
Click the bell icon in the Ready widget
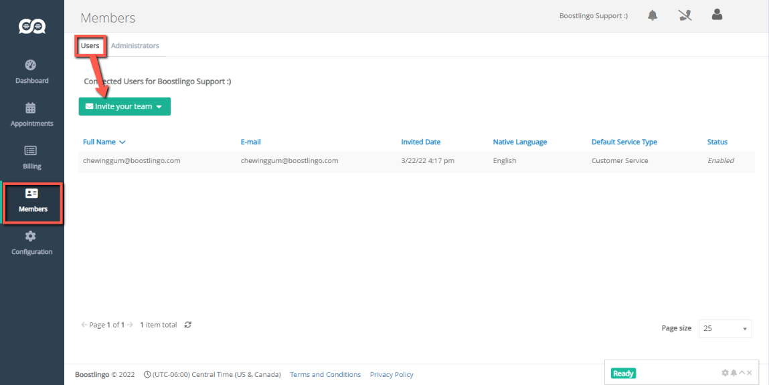point(734,373)
